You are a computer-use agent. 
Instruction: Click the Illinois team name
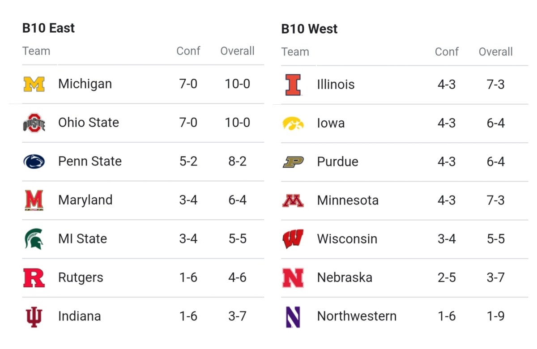click(x=336, y=85)
